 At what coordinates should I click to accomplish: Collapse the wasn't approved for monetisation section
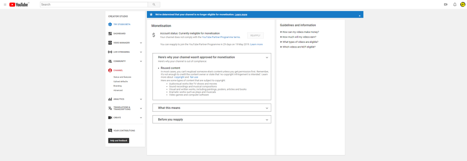click(x=267, y=57)
